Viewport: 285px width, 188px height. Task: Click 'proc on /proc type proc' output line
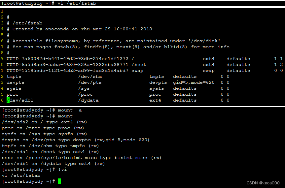coord(43,128)
